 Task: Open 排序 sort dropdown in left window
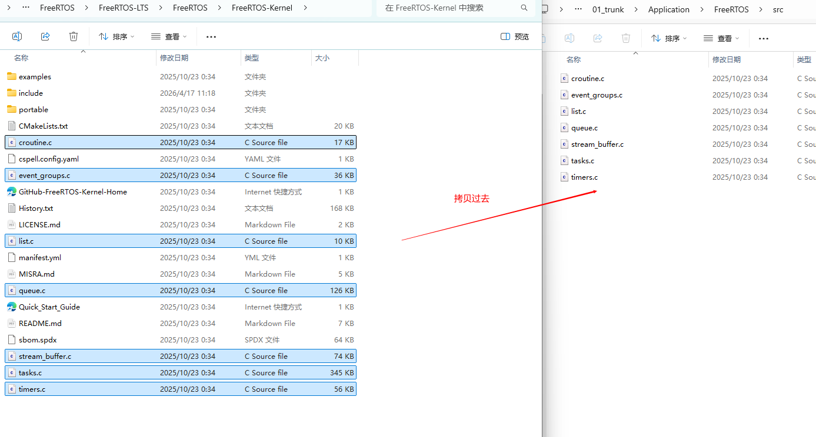pos(116,36)
